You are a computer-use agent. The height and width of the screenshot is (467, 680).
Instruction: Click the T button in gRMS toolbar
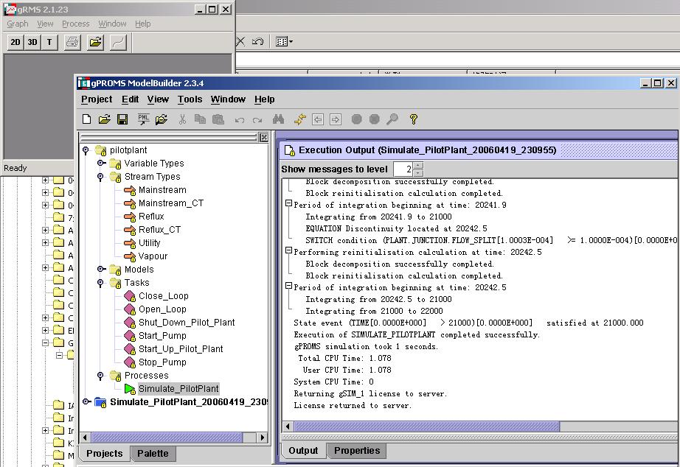pos(49,42)
